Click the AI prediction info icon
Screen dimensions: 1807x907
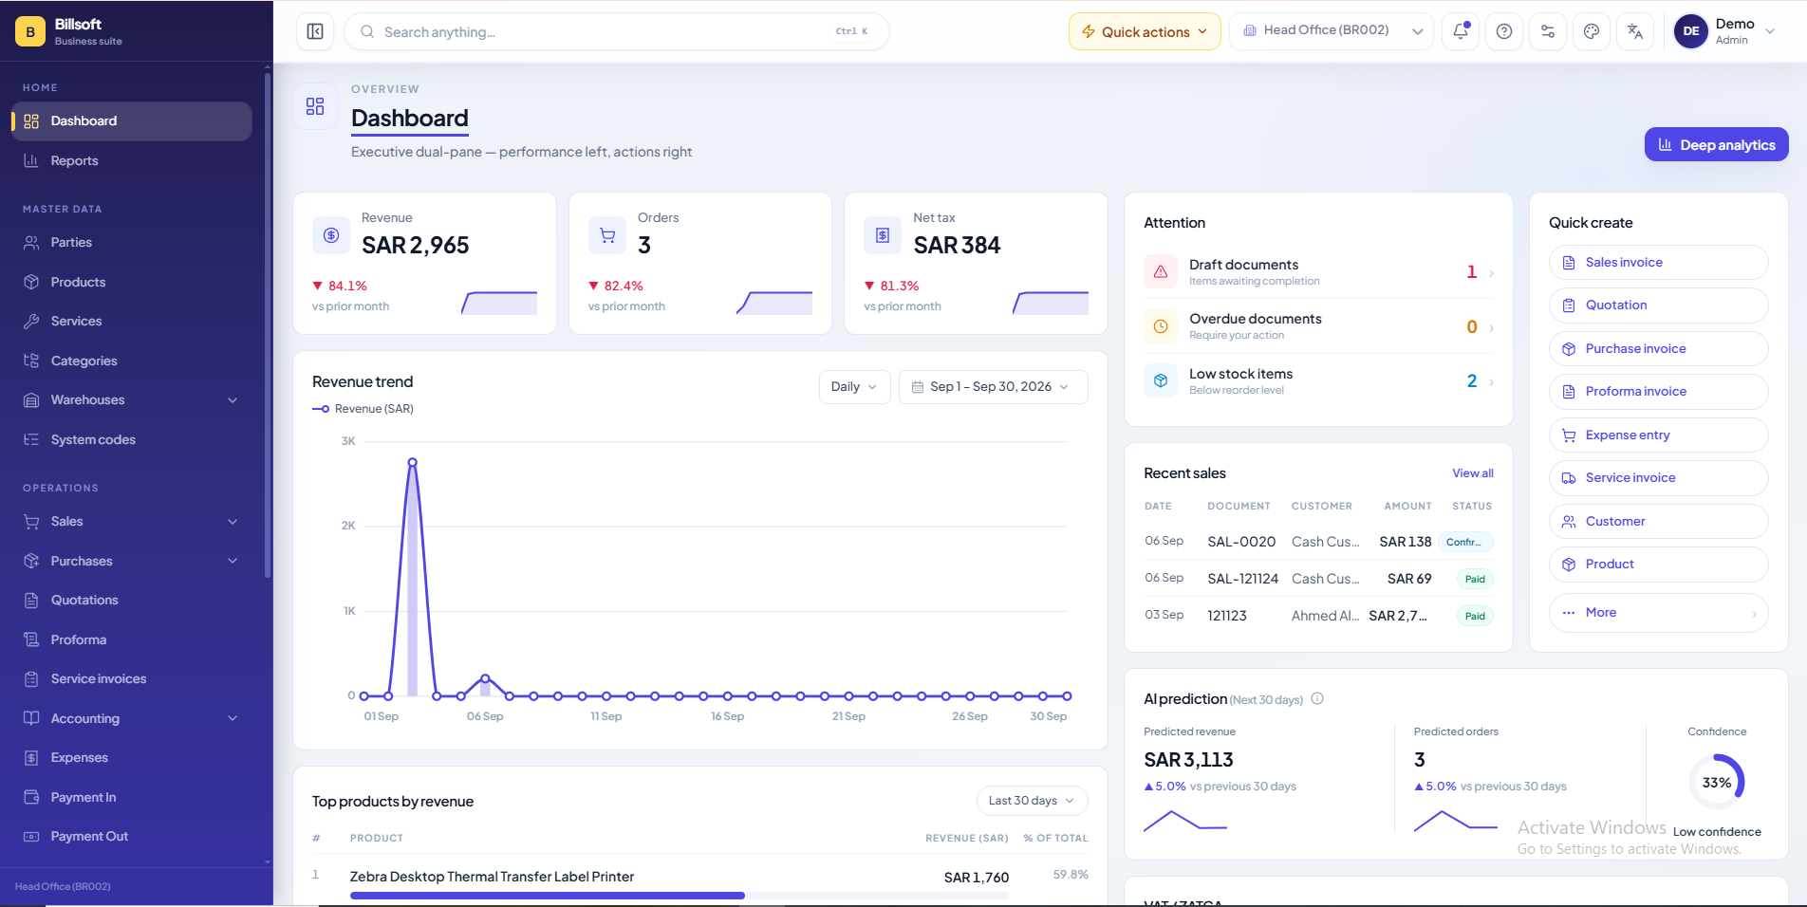click(x=1317, y=699)
